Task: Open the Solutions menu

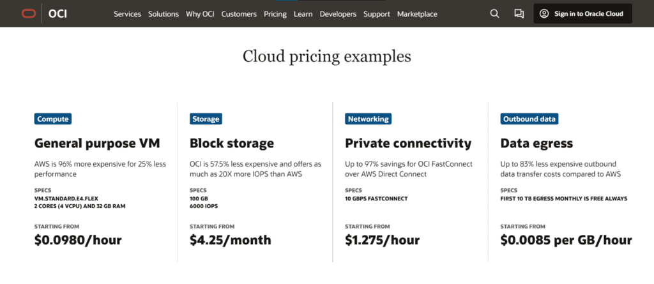Action: point(163,14)
